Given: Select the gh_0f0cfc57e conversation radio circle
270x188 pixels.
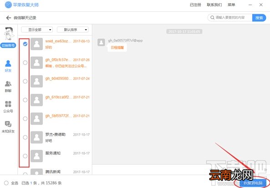Looking at the screenshot, I should point(25,63).
